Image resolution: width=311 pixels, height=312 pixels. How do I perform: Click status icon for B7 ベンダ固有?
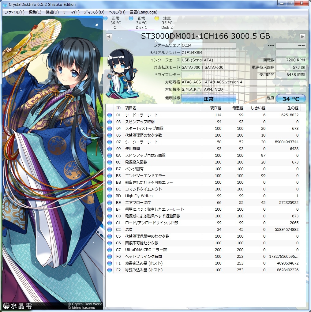pos(110,169)
